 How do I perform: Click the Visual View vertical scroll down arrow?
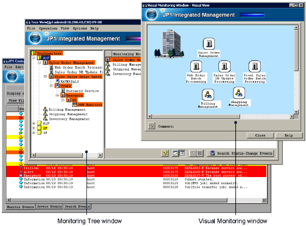click(296, 112)
